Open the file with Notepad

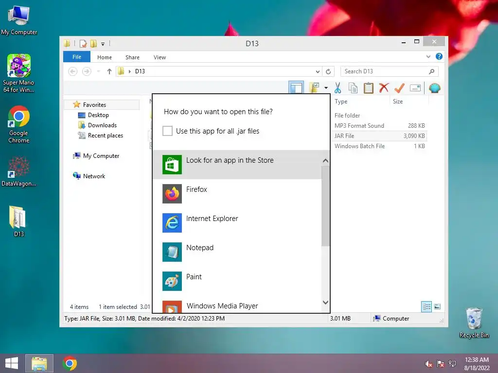click(x=237, y=252)
